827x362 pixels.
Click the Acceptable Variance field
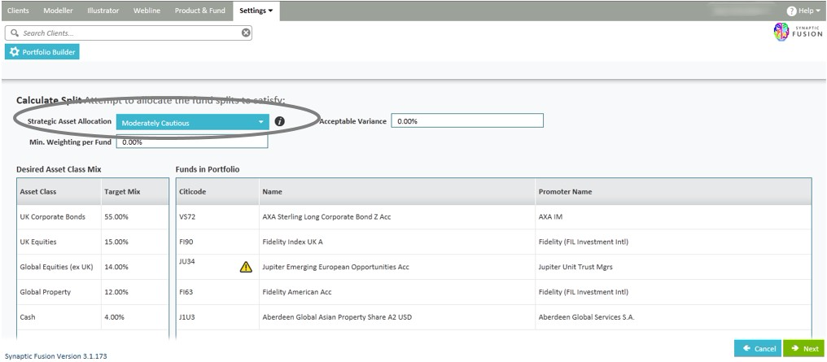click(x=467, y=120)
